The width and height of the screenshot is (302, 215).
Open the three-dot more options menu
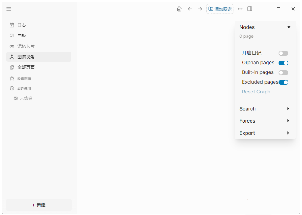click(240, 9)
